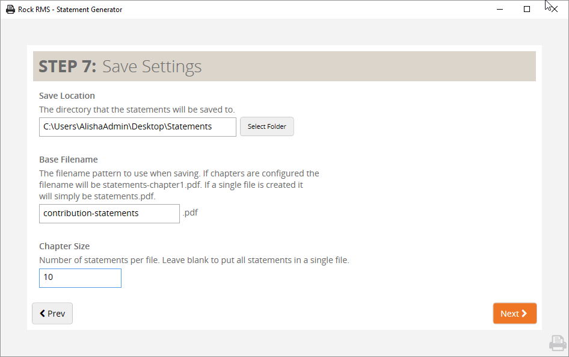Viewport: 569px width, 357px height.
Task: Minimize the Statement Generator window
Action: pyautogui.click(x=500, y=9)
